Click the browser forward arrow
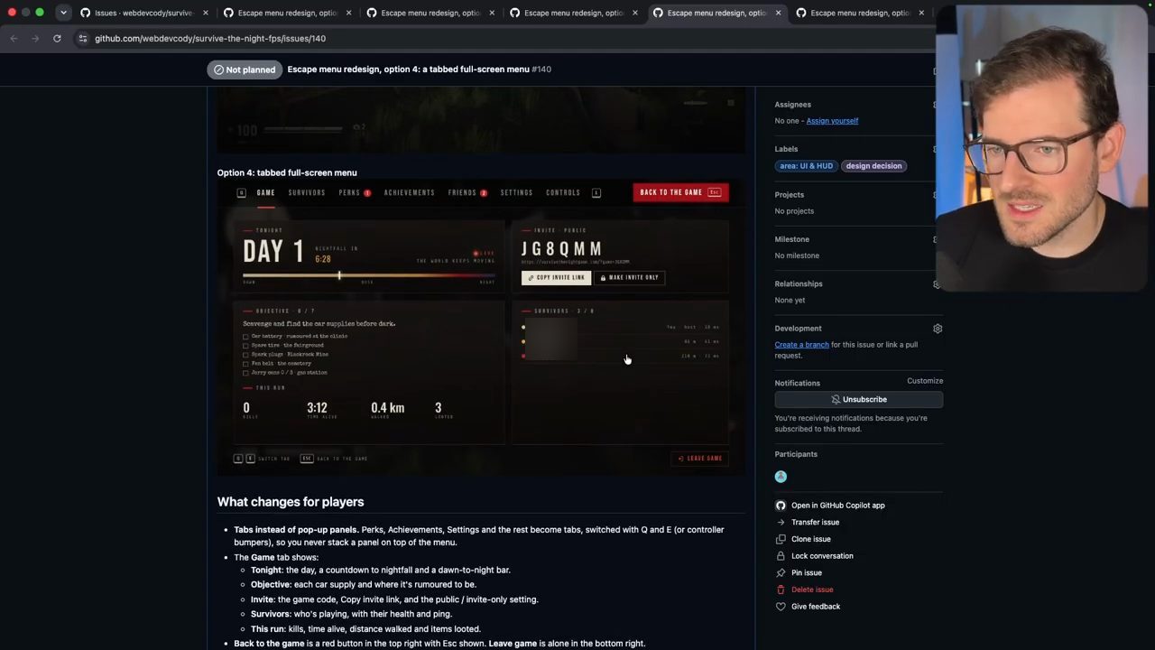Image resolution: width=1155 pixels, height=650 pixels. (x=35, y=38)
